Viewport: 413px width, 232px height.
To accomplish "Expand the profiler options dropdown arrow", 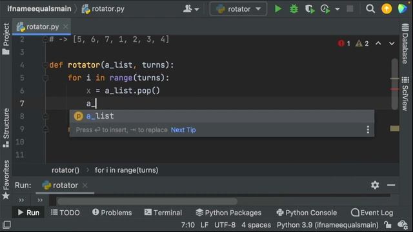I will tap(337, 9).
